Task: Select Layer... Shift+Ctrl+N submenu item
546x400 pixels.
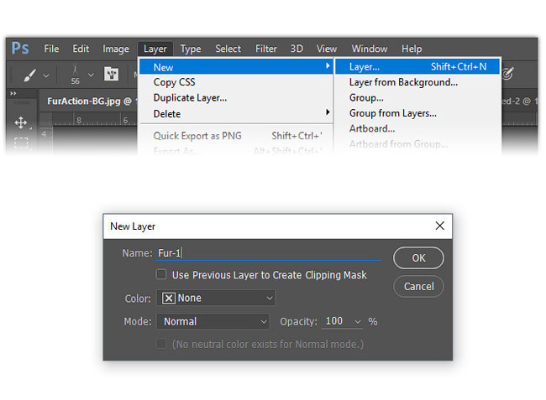Action: 417,66
